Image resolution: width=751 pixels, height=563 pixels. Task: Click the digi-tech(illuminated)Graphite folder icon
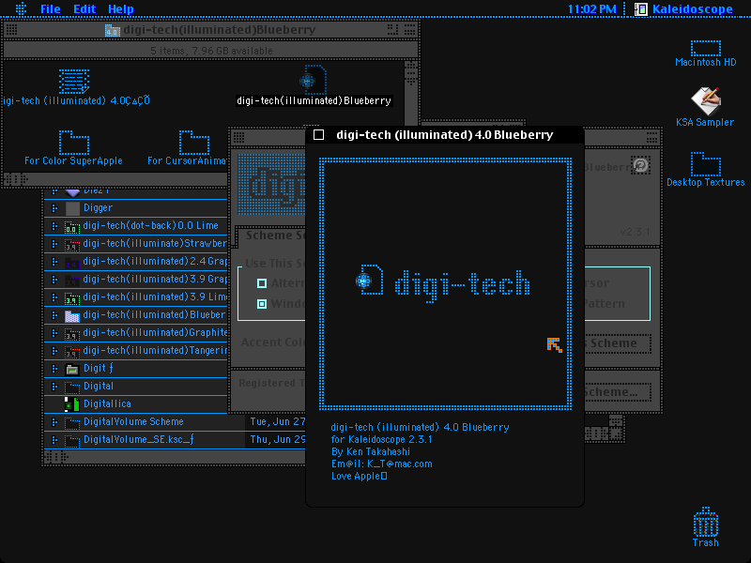pyautogui.click(x=72, y=334)
